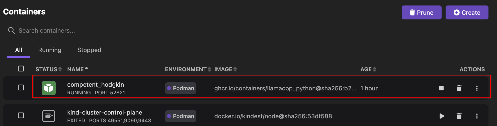497x126 pixels.
Task: Stop the competent_hodgkin container
Action: pos(441,88)
